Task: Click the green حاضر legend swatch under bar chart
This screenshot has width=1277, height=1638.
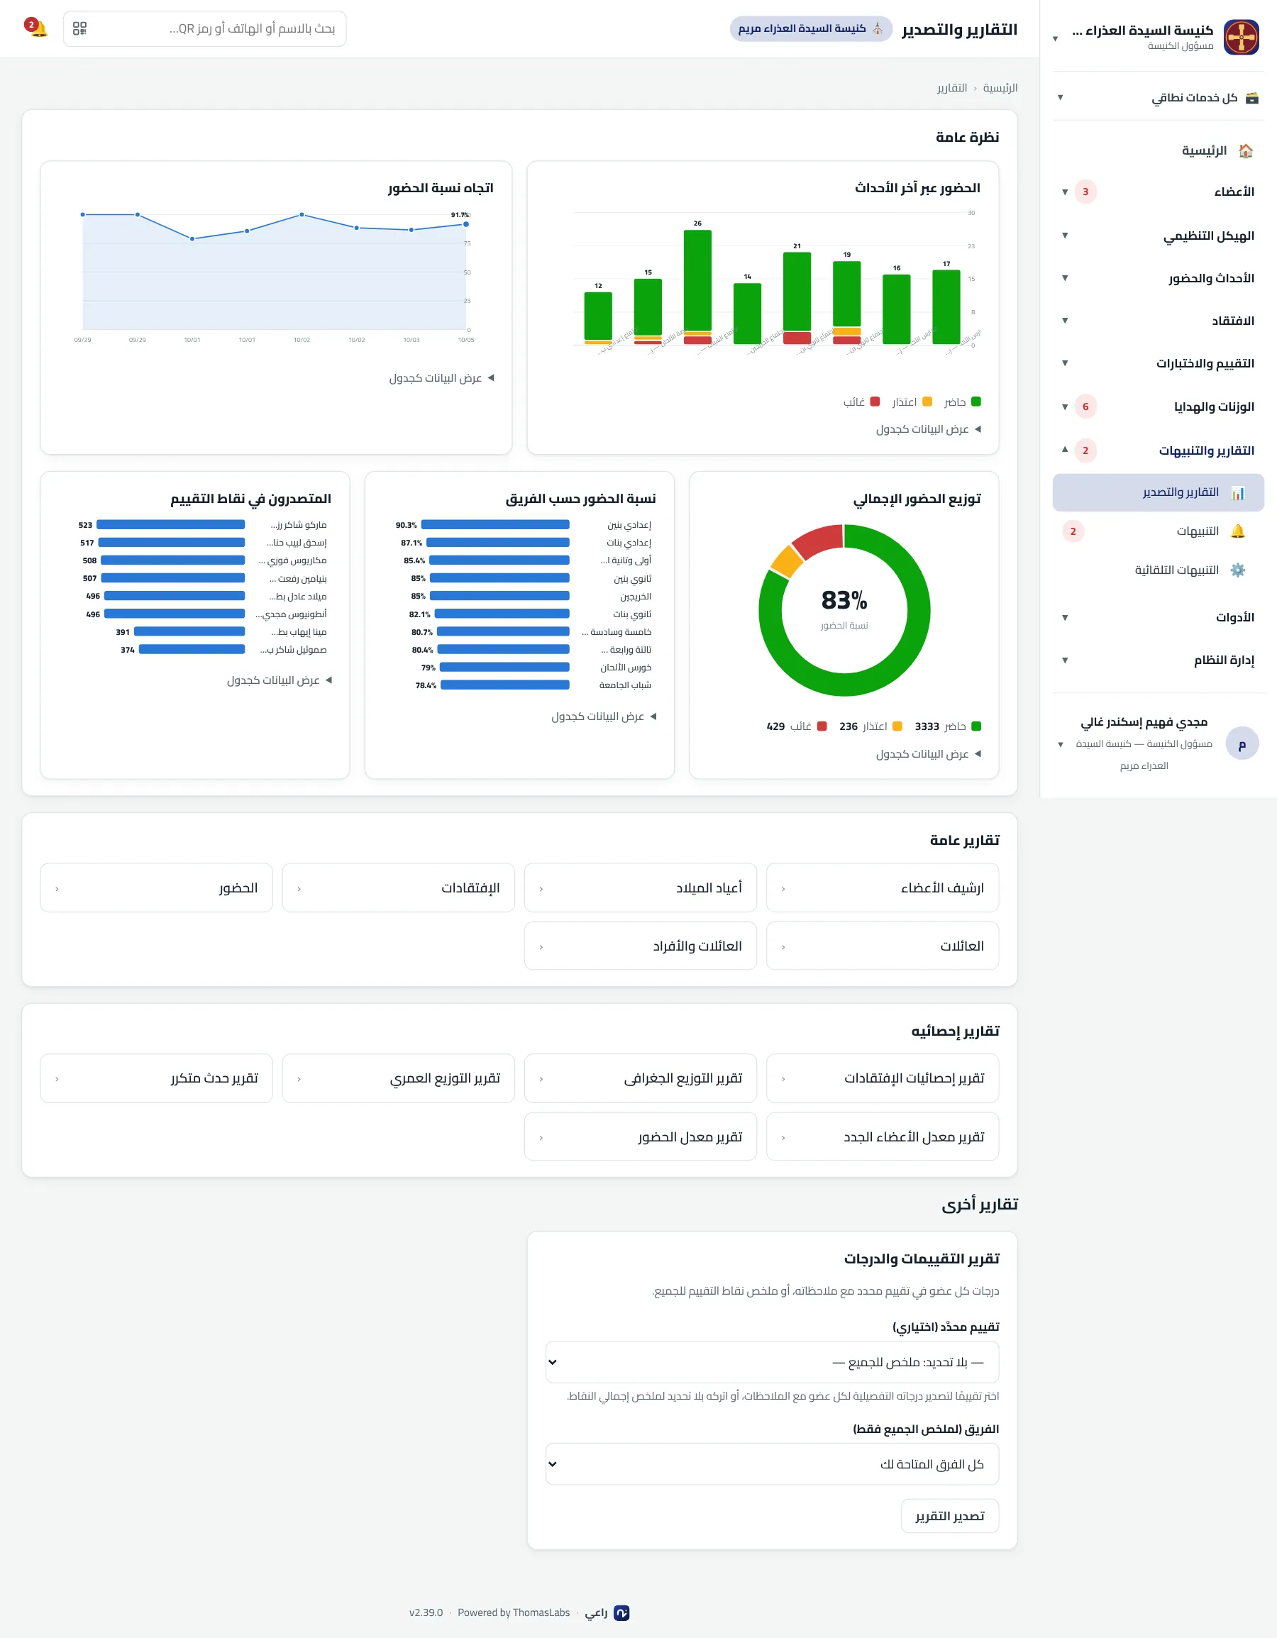Action: (975, 402)
